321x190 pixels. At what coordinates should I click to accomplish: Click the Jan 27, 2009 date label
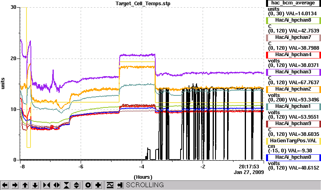click(x=249, y=172)
